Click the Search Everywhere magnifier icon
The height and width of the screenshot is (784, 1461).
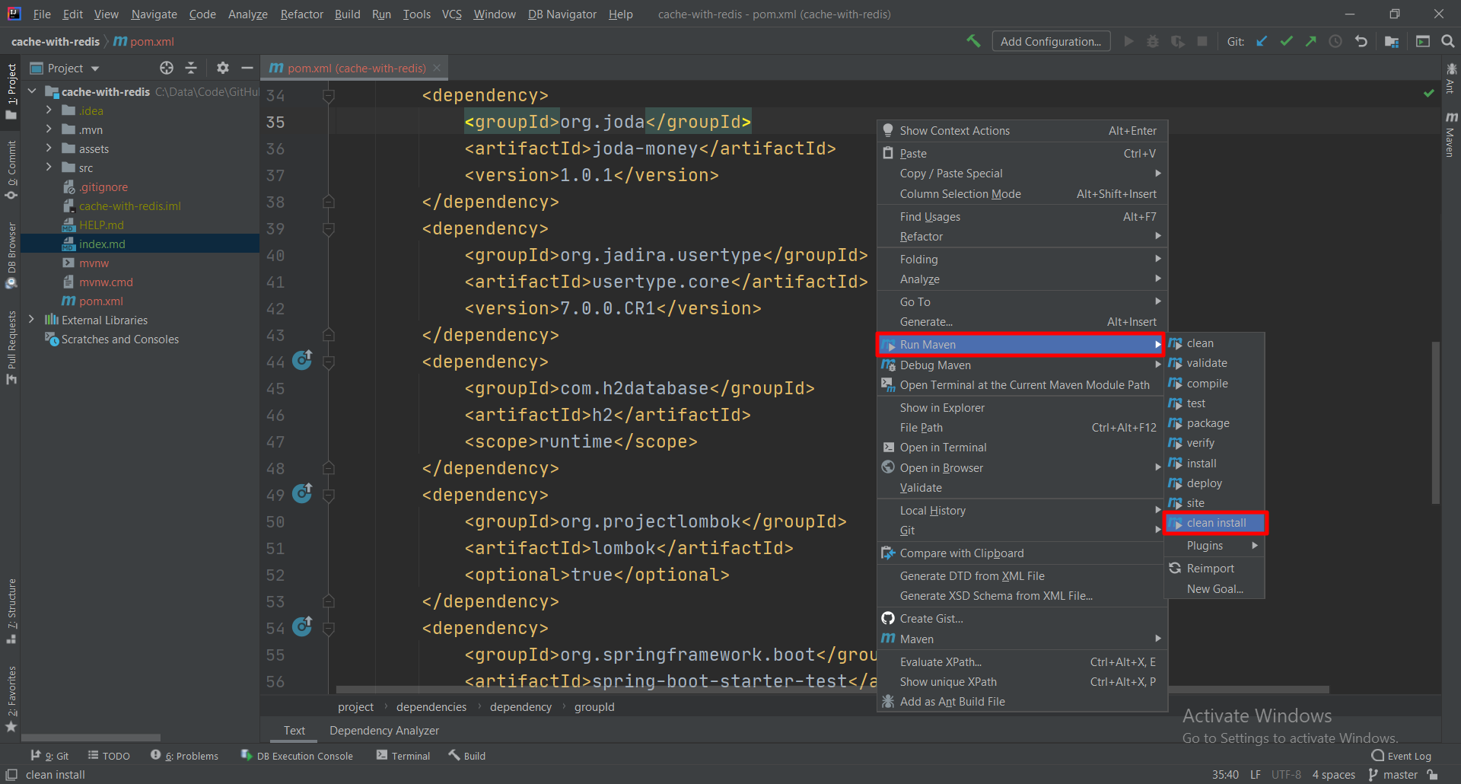[x=1448, y=41]
